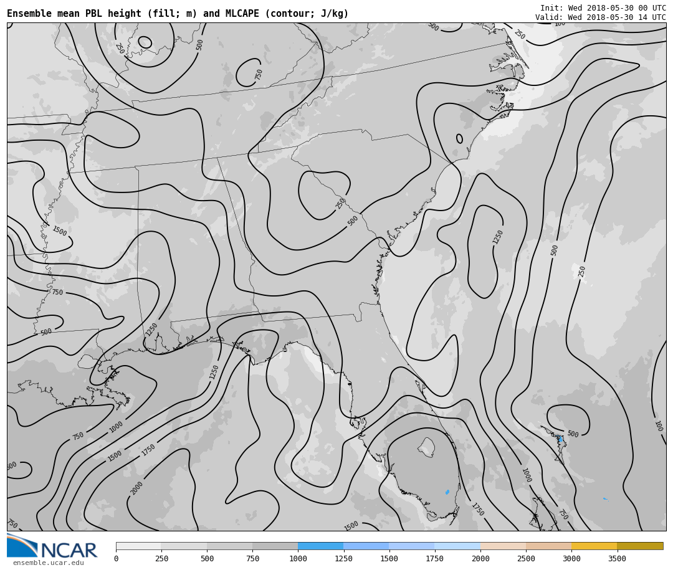Click the 1250 contour label off the Carolina coast
This screenshot has height=570, width=673.
tap(498, 237)
